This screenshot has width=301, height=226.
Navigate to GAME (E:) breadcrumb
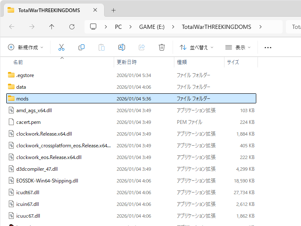click(x=152, y=27)
